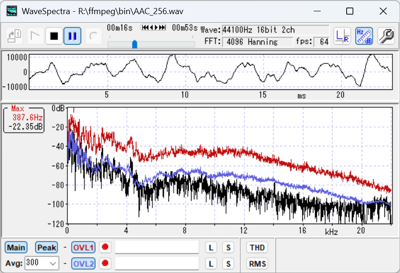Toggle the Hz/dB measurement cursor icon

364,36
